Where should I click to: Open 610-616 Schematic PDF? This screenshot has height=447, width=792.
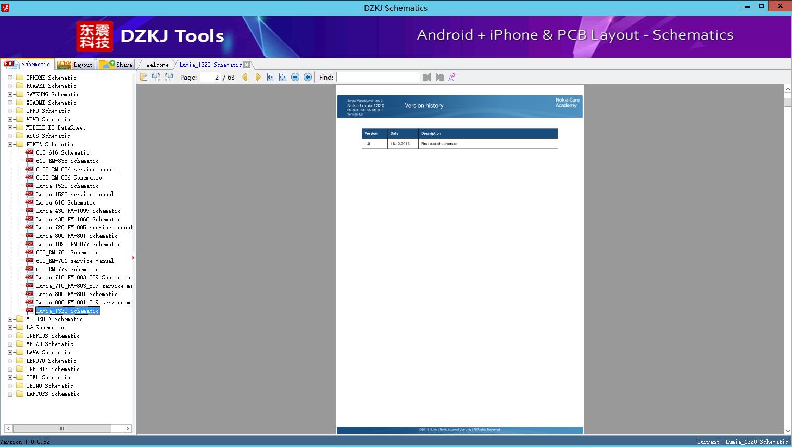62,152
